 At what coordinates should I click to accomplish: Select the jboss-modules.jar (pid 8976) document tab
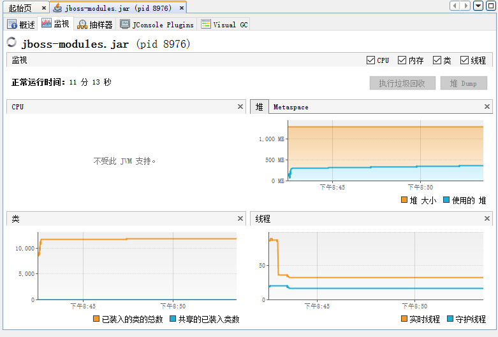point(118,8)
